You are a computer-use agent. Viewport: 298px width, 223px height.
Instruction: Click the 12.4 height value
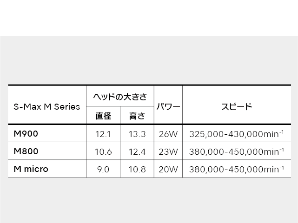(x=137, y=152)
